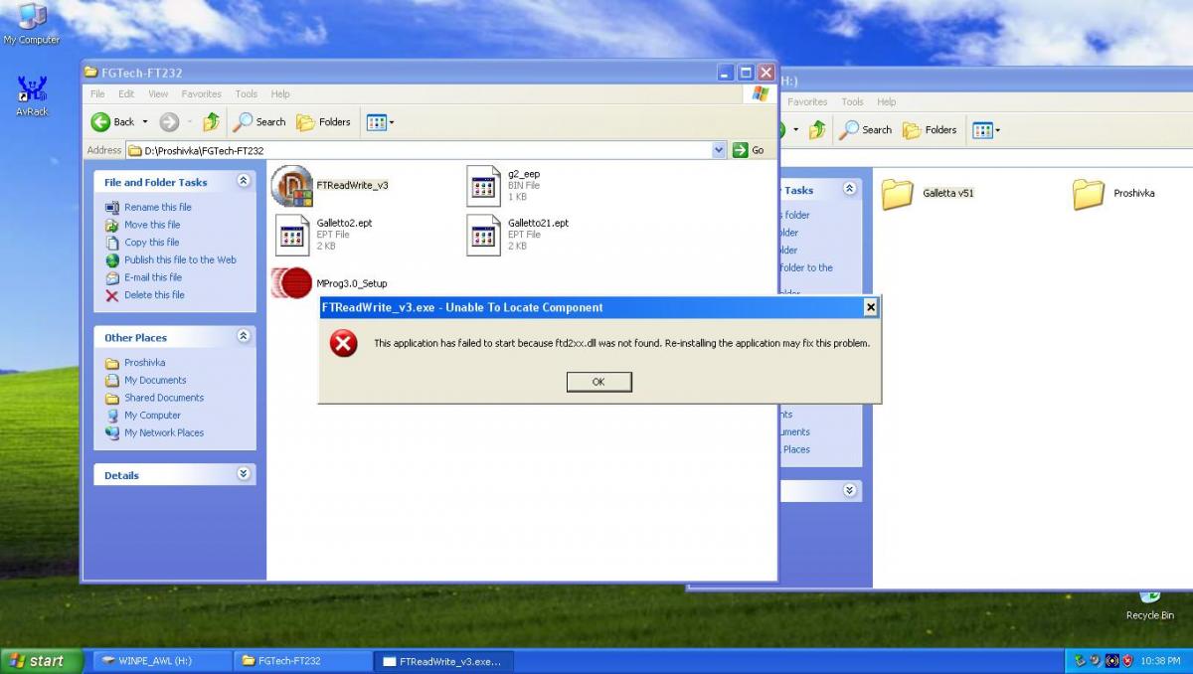The height and width of the screenshot is (674, 1193).
Task: Open Help menu in FGTech-FT232 window
Action: (280, 93)
